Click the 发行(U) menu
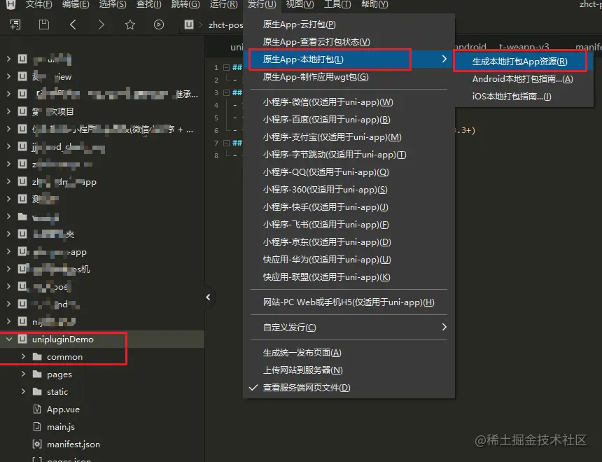This screenshot has width=602, height=462. (262, 5)
